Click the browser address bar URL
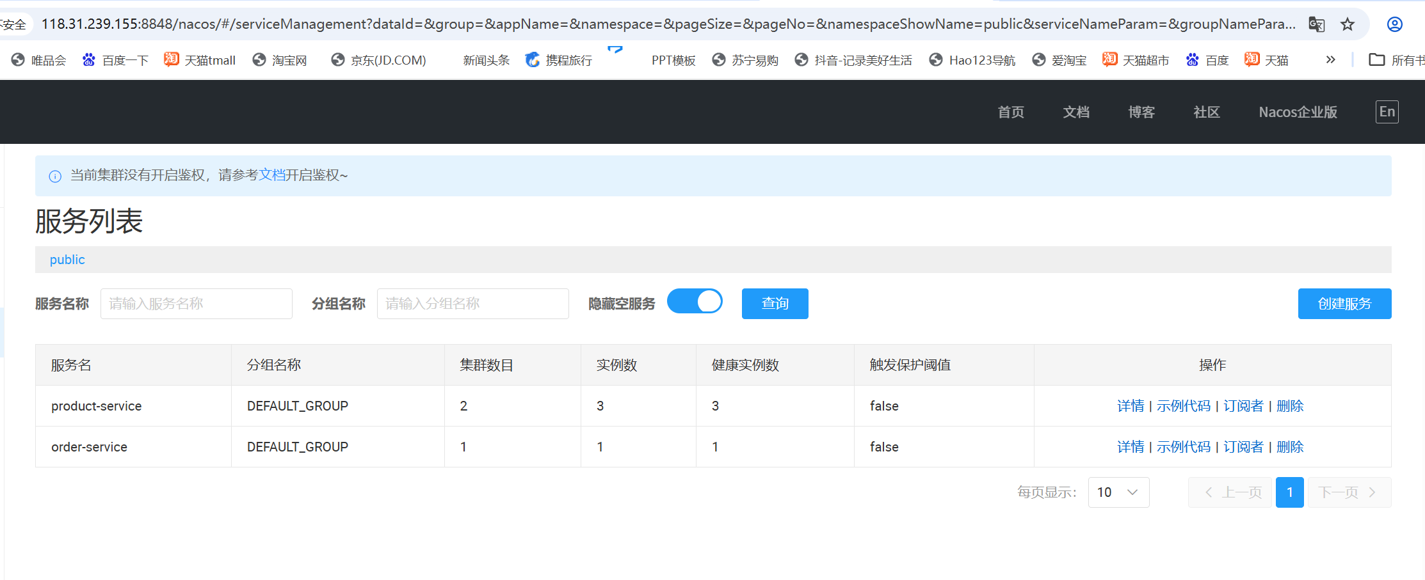This screenshot has height=580, width=1425. pyautogui.click(x=668, y=24)
